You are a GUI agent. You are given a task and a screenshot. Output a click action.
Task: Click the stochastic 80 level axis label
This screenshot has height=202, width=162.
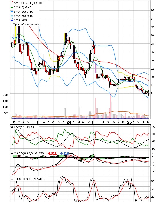153,181
